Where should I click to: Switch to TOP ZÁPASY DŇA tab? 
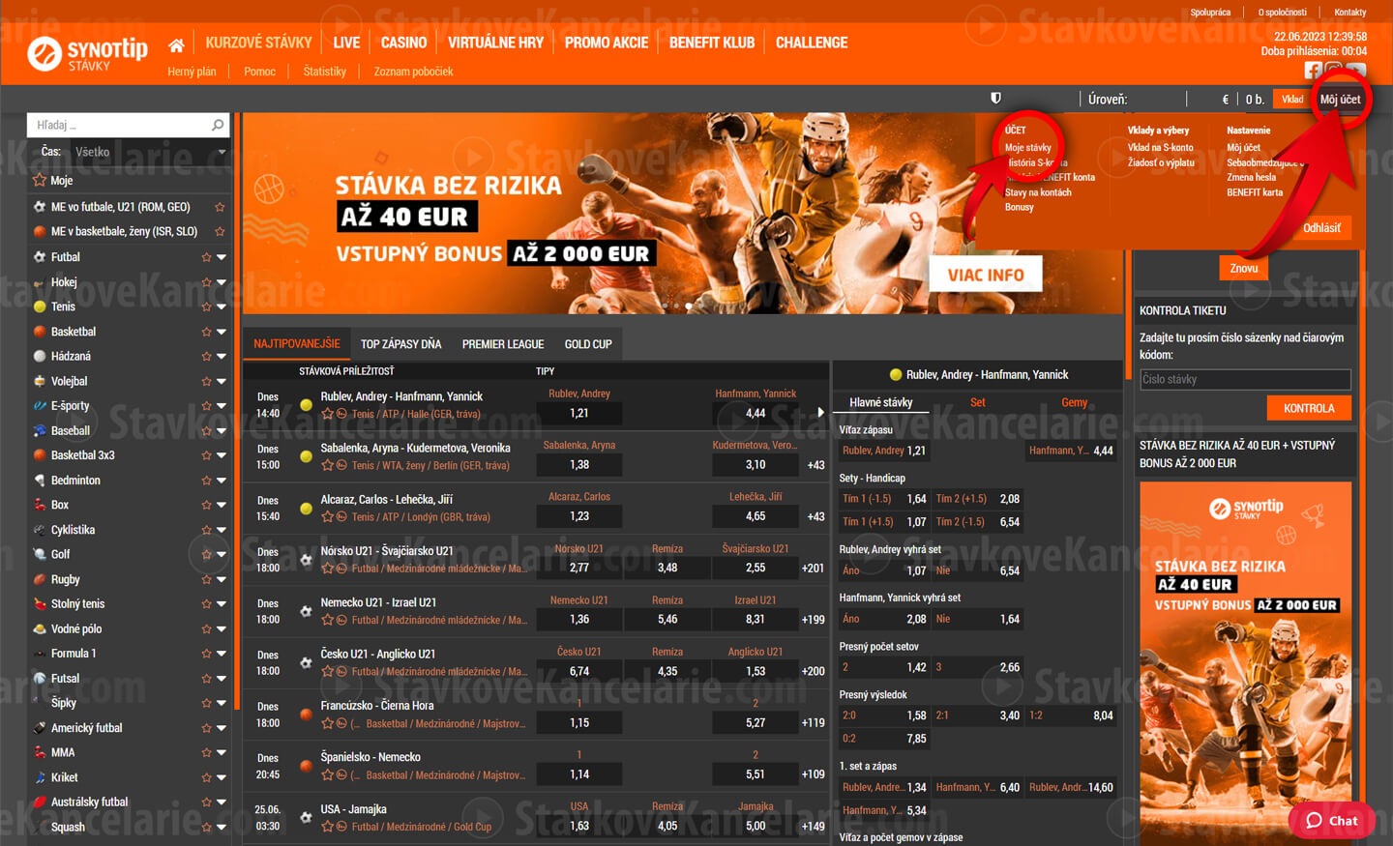click(400, 344)
